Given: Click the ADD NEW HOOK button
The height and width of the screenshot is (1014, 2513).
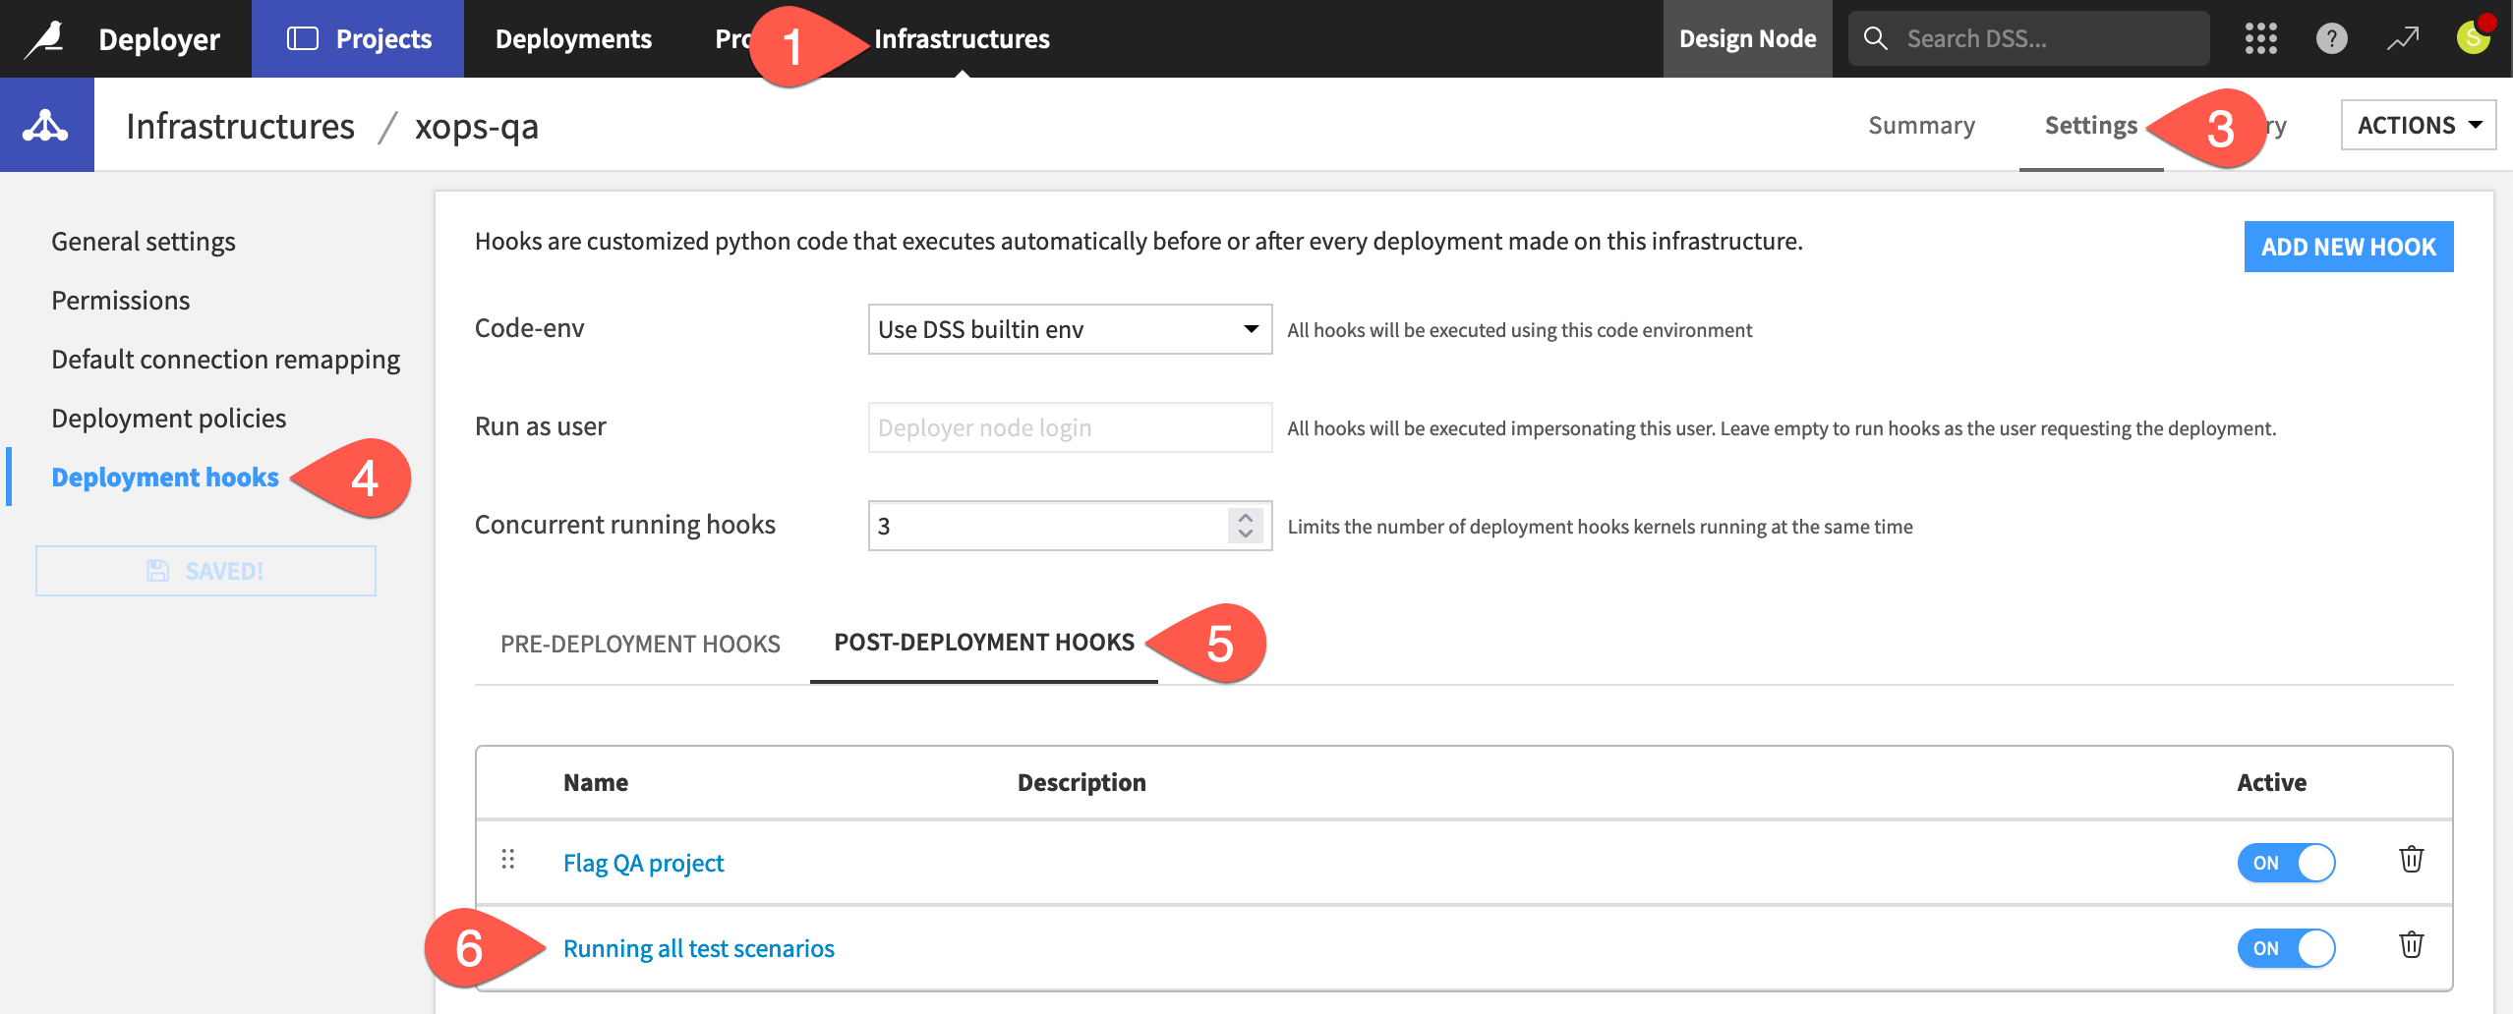Looking at the screenshot, I should [2349, 247].
